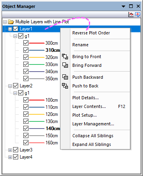Select Collapse All Siblings
Viewport: 143px width, 176px height.
pyautogui.click(x=95, y=136)
